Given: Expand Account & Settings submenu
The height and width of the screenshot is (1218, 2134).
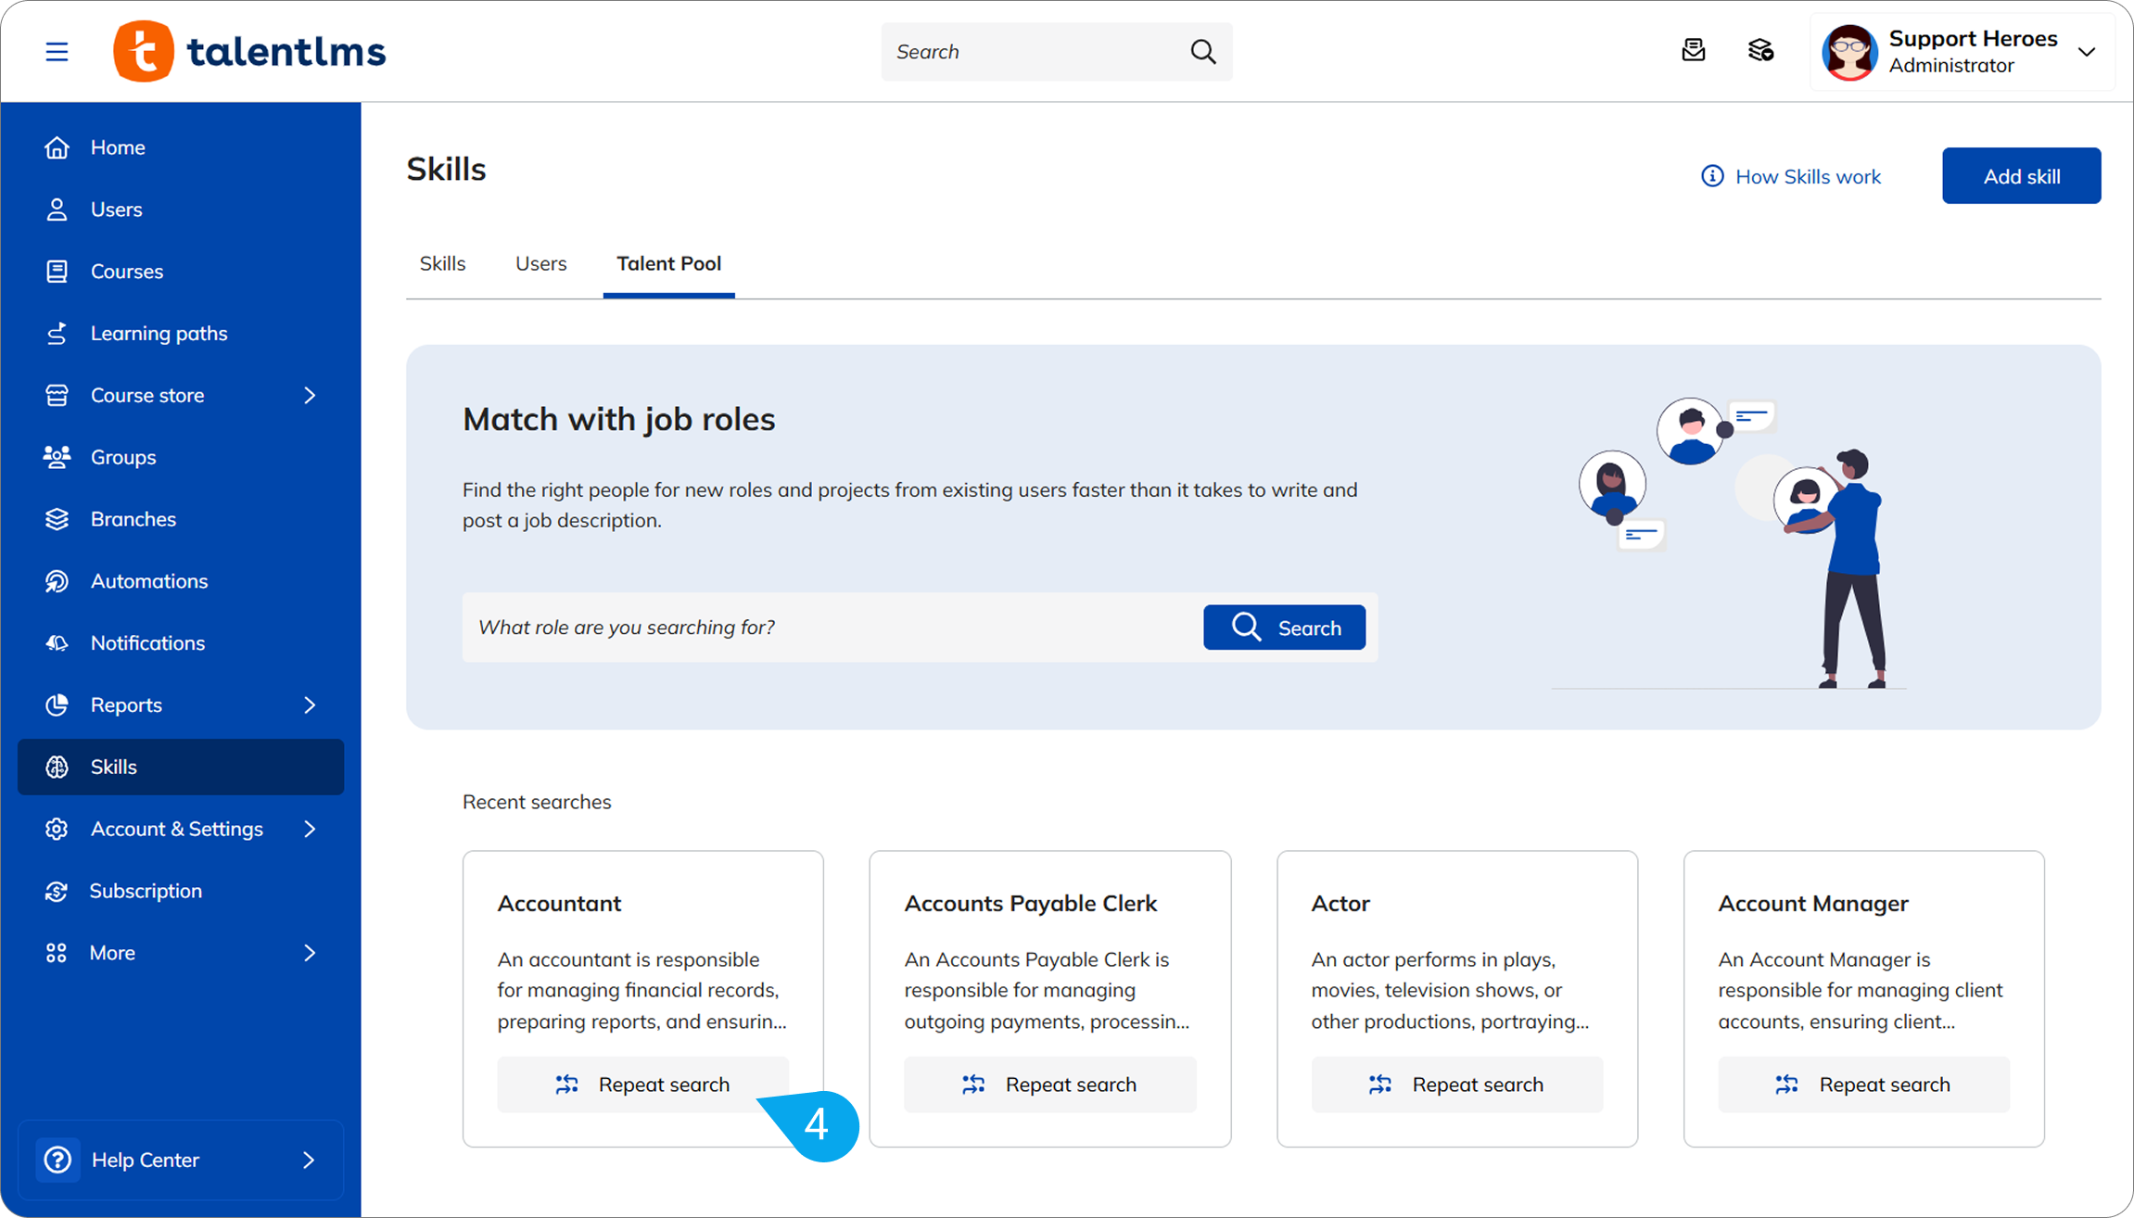Looking at the screenshot, I should pos(310,829).
